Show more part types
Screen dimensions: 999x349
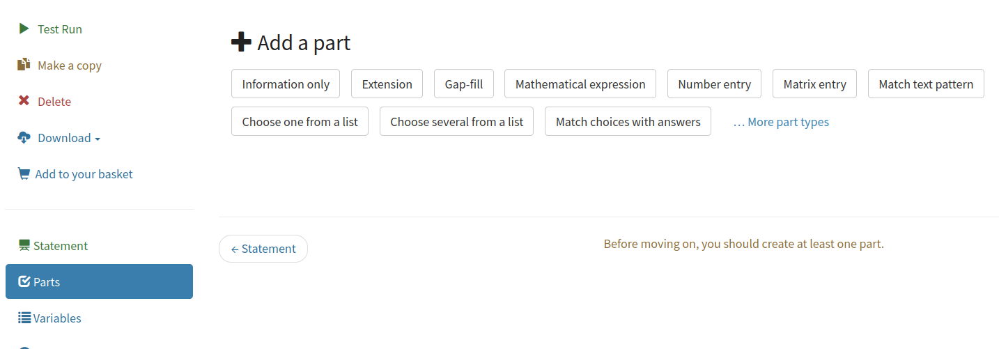(x=788, y=122)
